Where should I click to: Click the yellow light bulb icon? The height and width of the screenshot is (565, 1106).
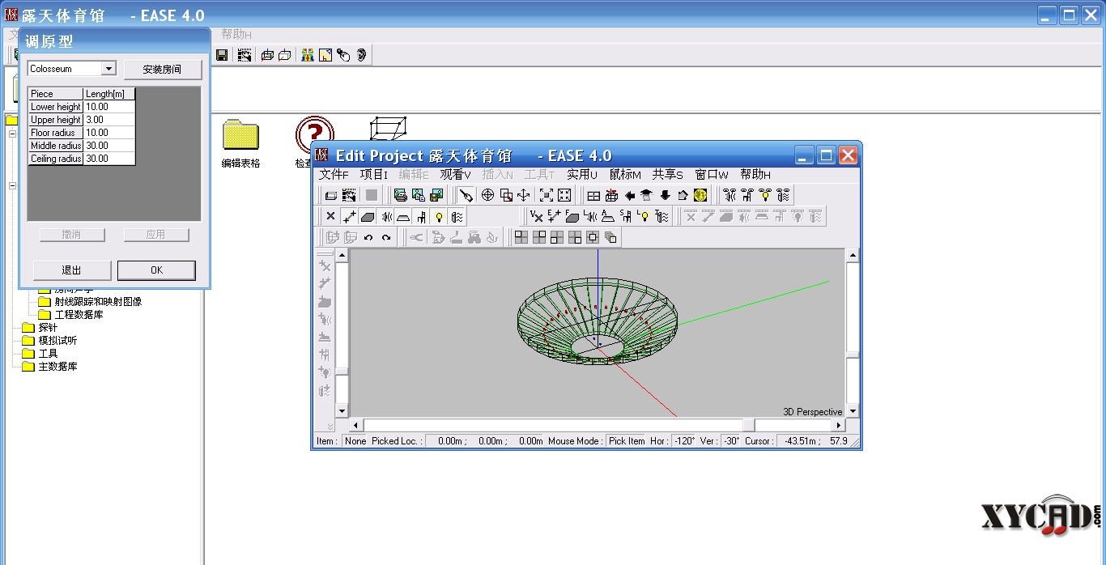(x=439, y=216)
